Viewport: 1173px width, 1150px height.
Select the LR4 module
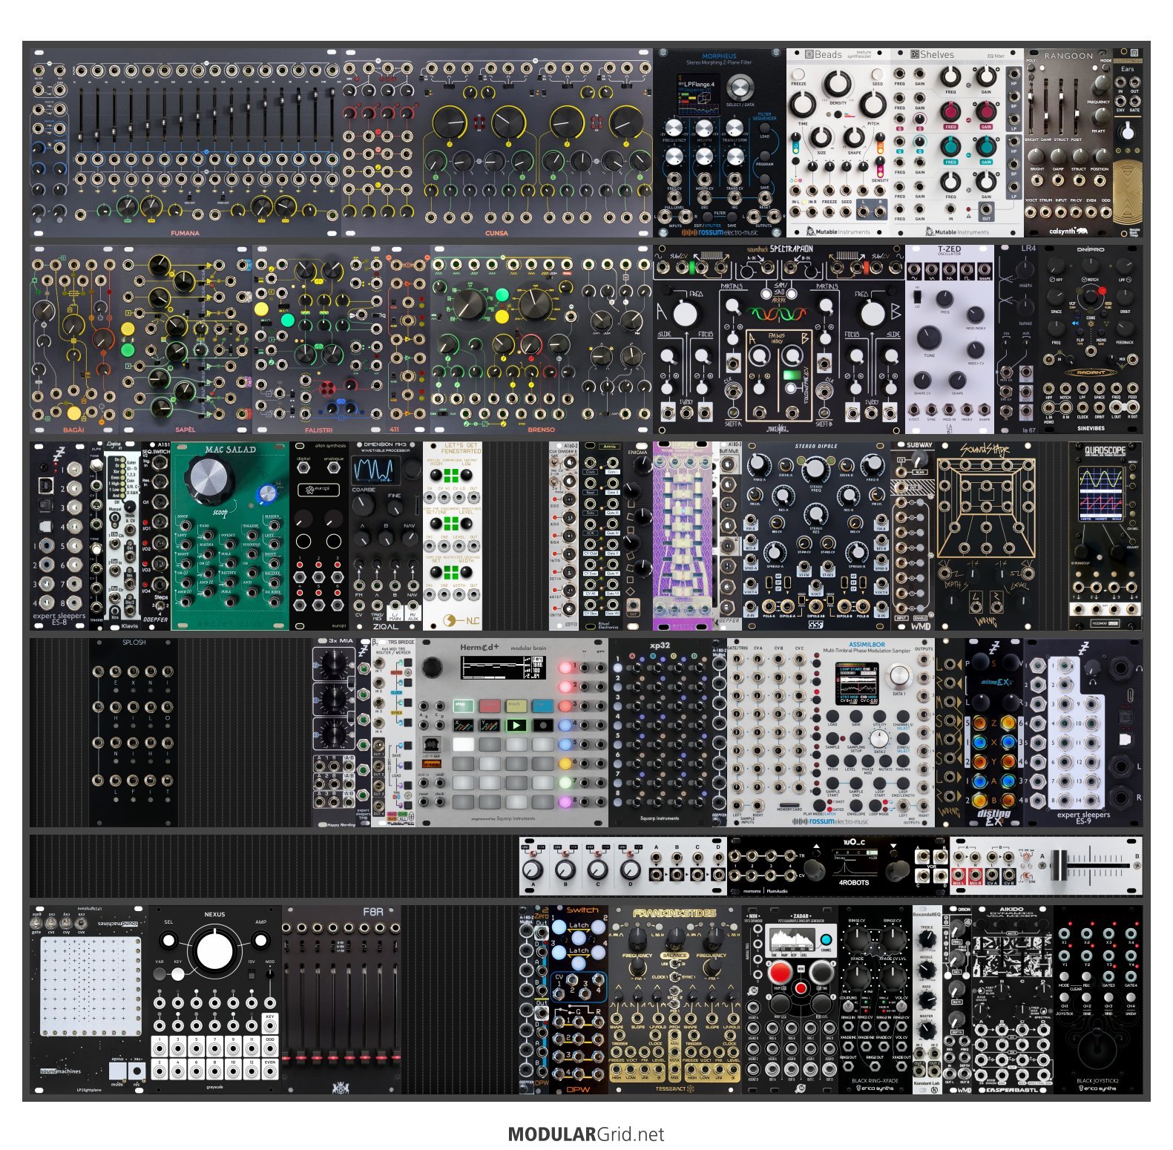[1016, 340]
